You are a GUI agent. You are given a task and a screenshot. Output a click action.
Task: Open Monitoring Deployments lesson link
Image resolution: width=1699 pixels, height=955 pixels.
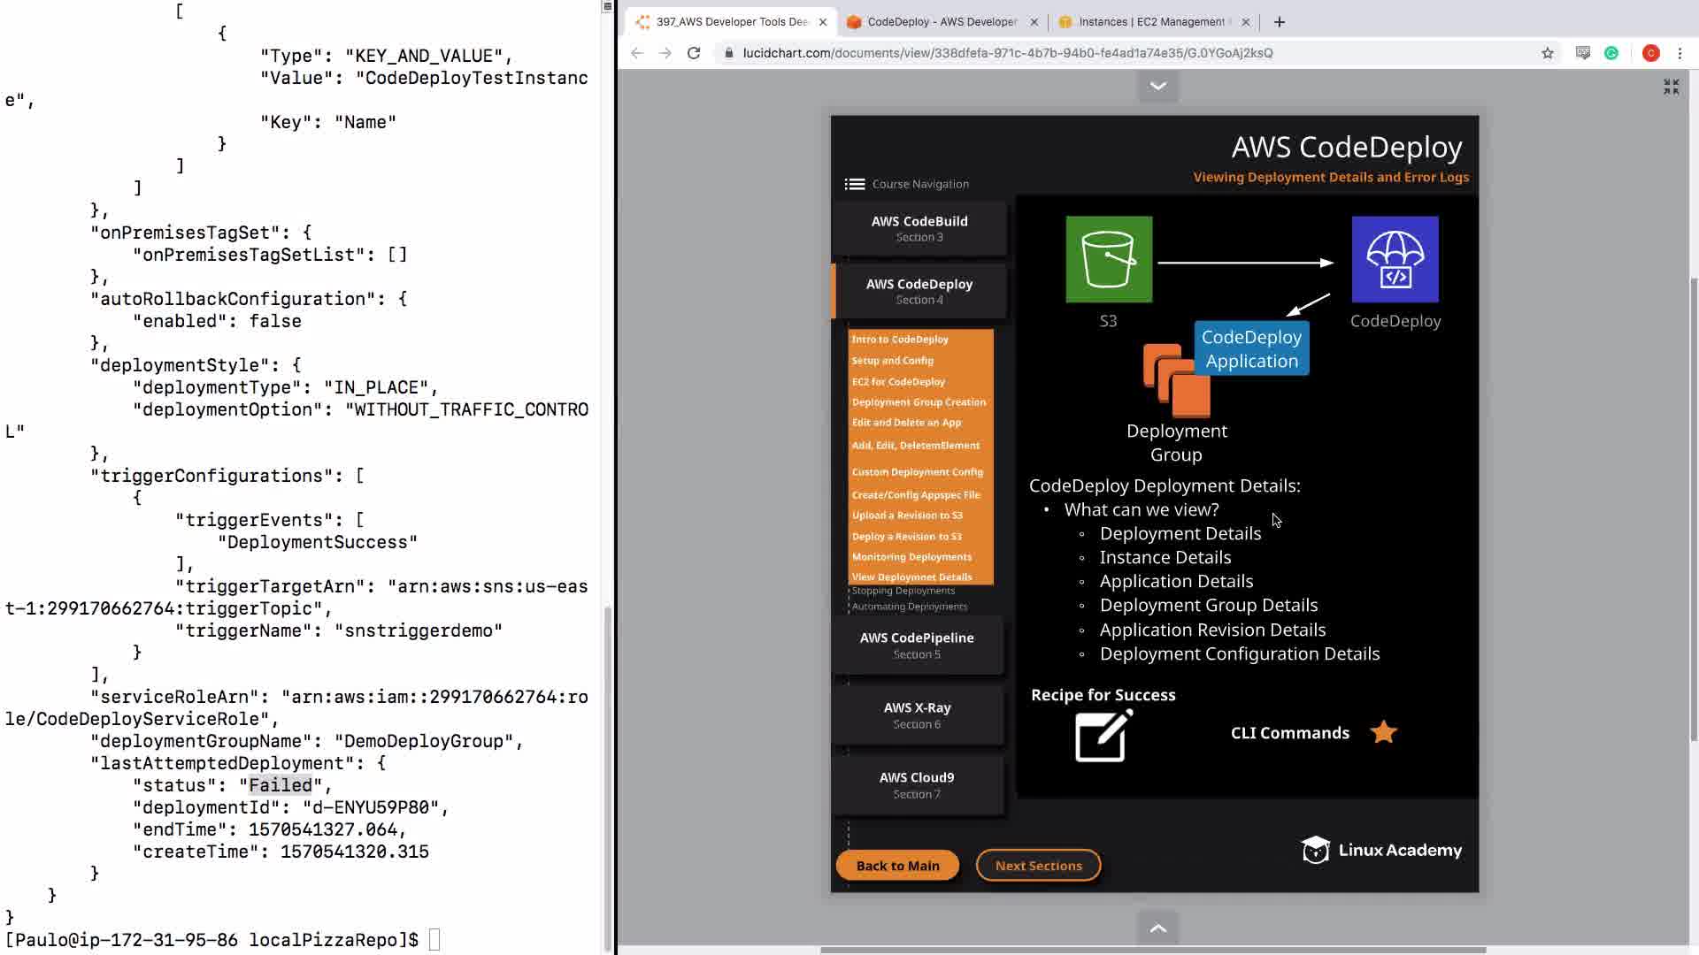(911, 557)
